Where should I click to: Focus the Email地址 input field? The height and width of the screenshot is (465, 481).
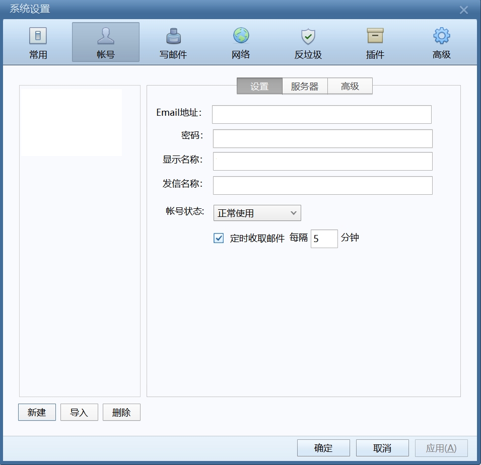pyautogui.click(x=322, y=115)
